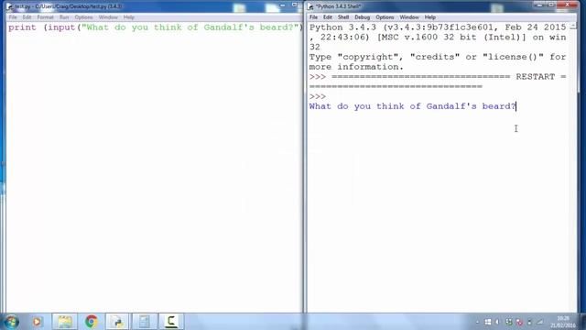Open Options menu in test.py editor window
586x330 pixels.
83,17
